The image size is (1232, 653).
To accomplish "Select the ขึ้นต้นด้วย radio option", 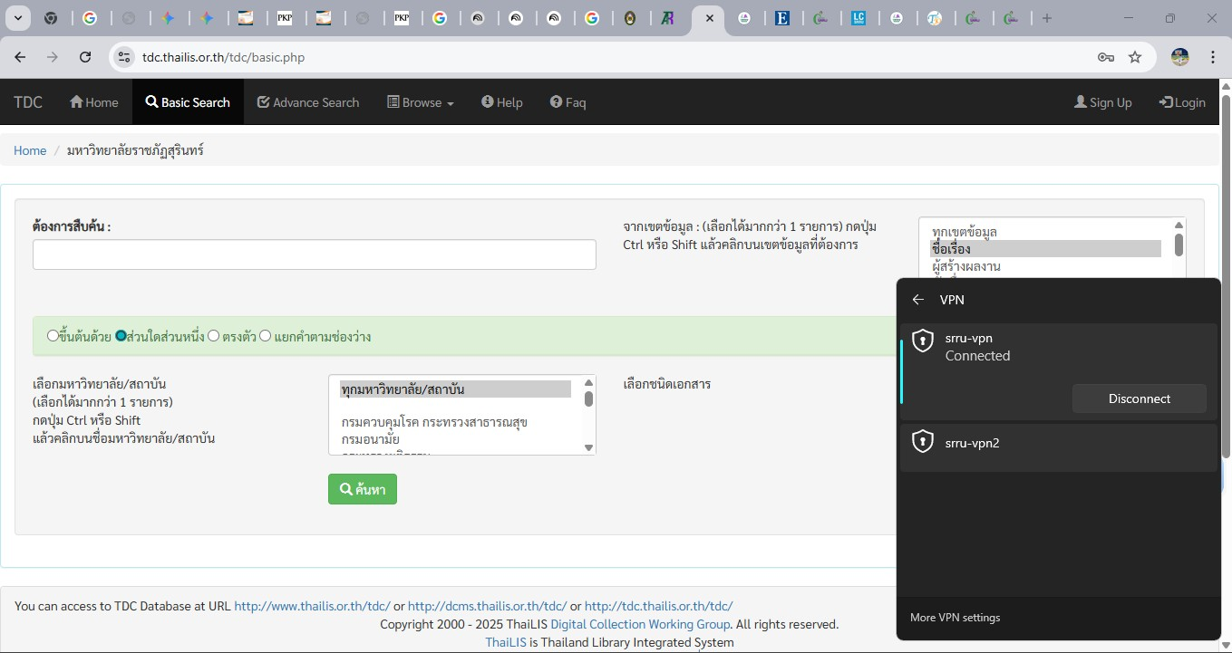I will tap(53, 336).
